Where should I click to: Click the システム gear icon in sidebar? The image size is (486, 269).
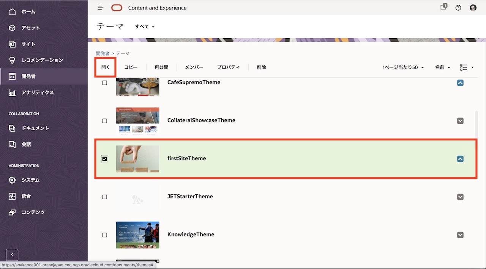pos(12,180)
